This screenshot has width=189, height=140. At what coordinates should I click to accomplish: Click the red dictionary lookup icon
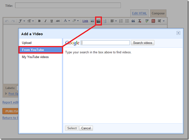click(153, 21)
